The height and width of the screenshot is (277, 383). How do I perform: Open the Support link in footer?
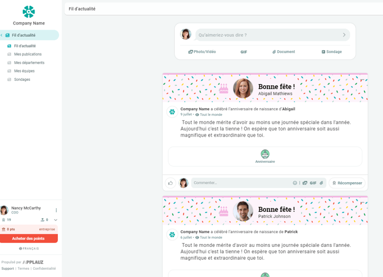tap(7, 269)
